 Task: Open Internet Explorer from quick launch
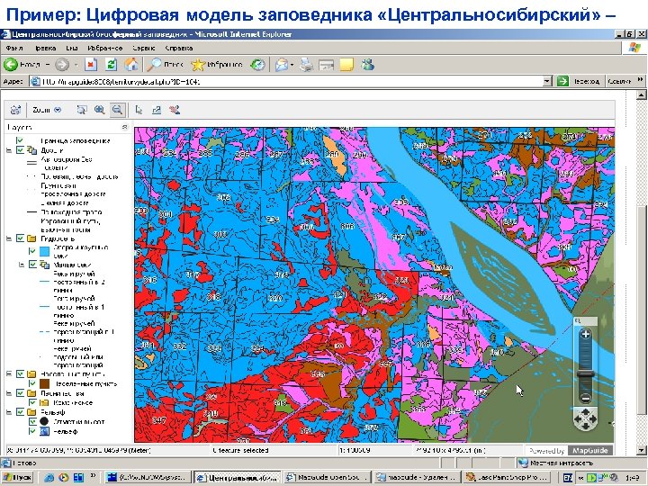click(x=49, y=478)
